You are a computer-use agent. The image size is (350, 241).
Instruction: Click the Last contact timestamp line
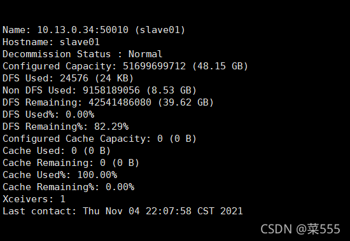click(123, 210)
